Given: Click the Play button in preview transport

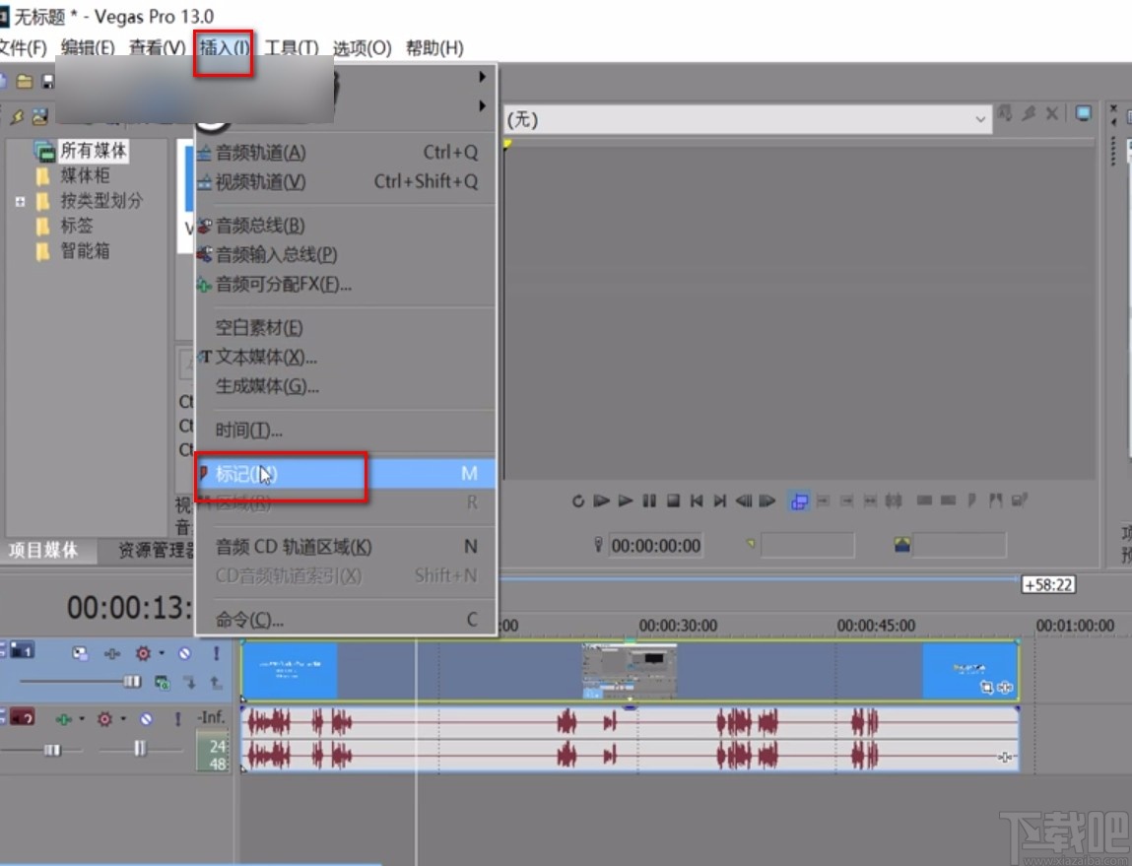Looking at the screenshot, I should coord(626,500).
